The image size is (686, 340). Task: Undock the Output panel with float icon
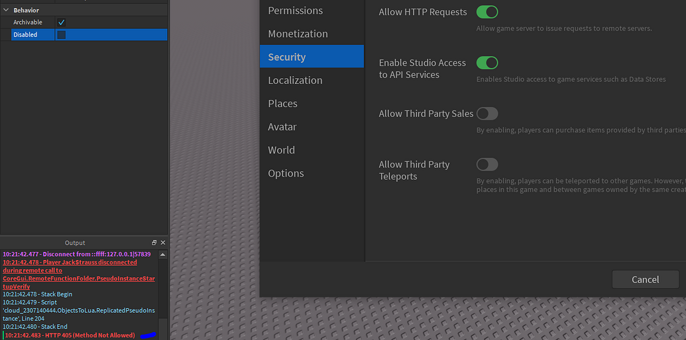154,243
